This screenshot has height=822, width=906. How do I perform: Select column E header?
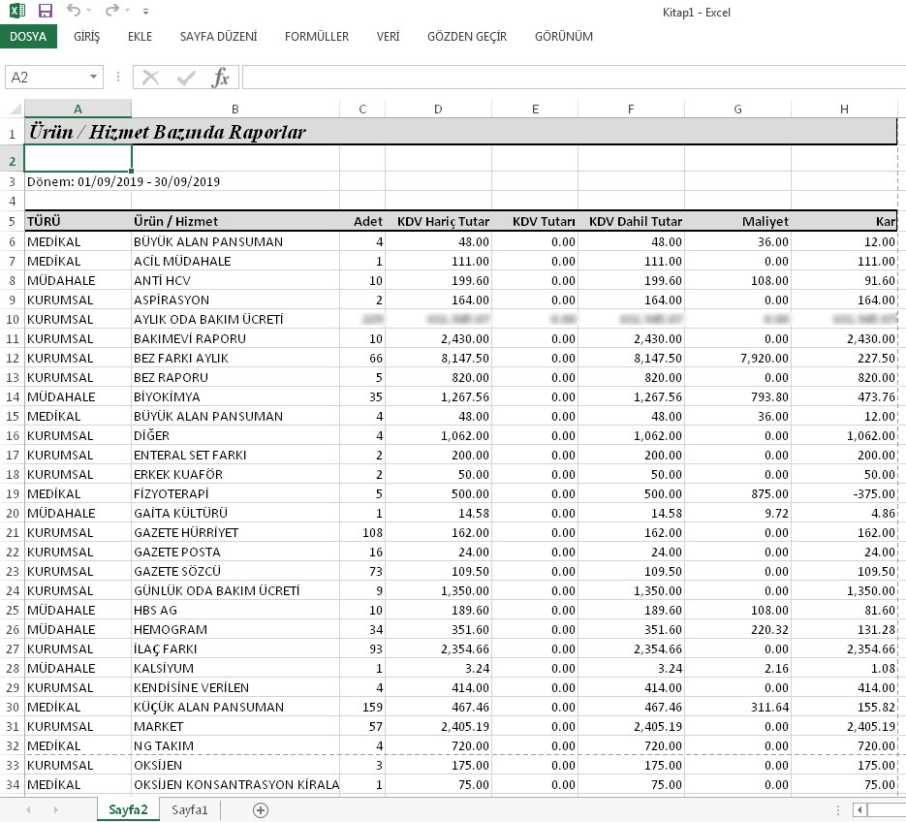tap(535, 109)
